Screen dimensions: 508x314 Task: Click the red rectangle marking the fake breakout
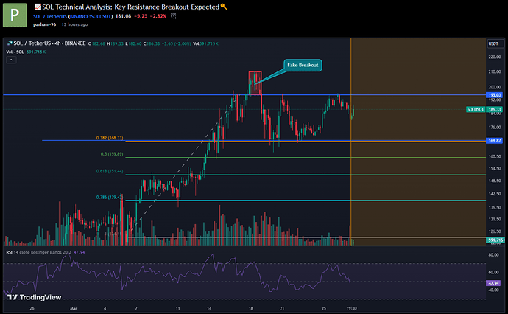[x=255, y=83]
